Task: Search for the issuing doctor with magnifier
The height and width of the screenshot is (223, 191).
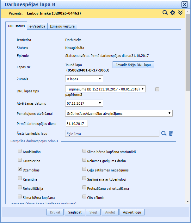Action: tap(163, 133)
